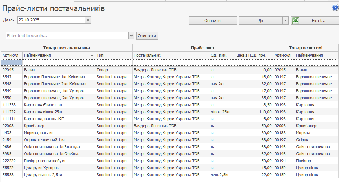Open the help question mark icon
This screenshot has height=182, width=339.
[x=335, y=7]
